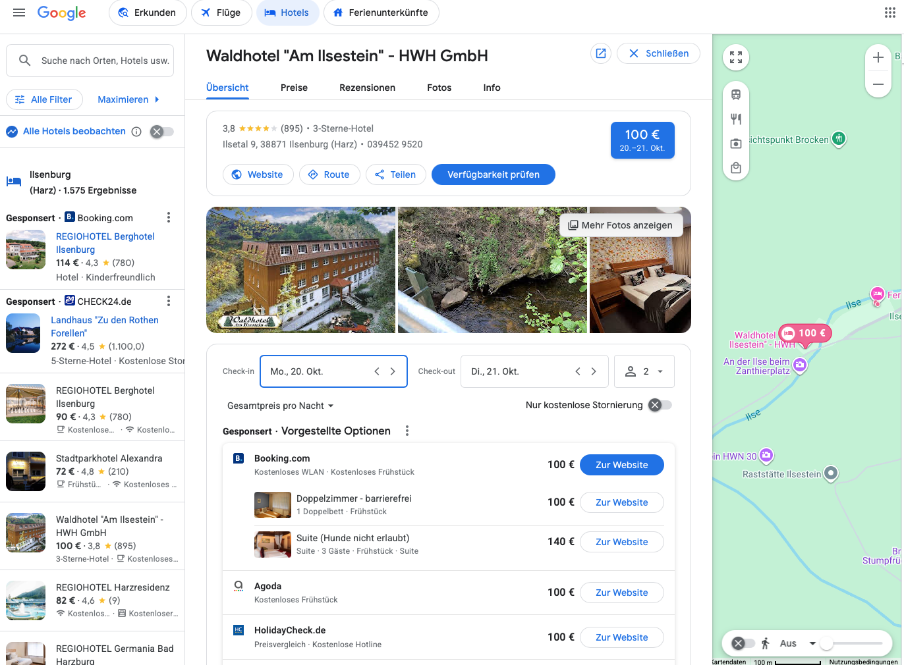904x665 pixels.
Task: Switch to the Fotos tab
Action: coord(439,88)
